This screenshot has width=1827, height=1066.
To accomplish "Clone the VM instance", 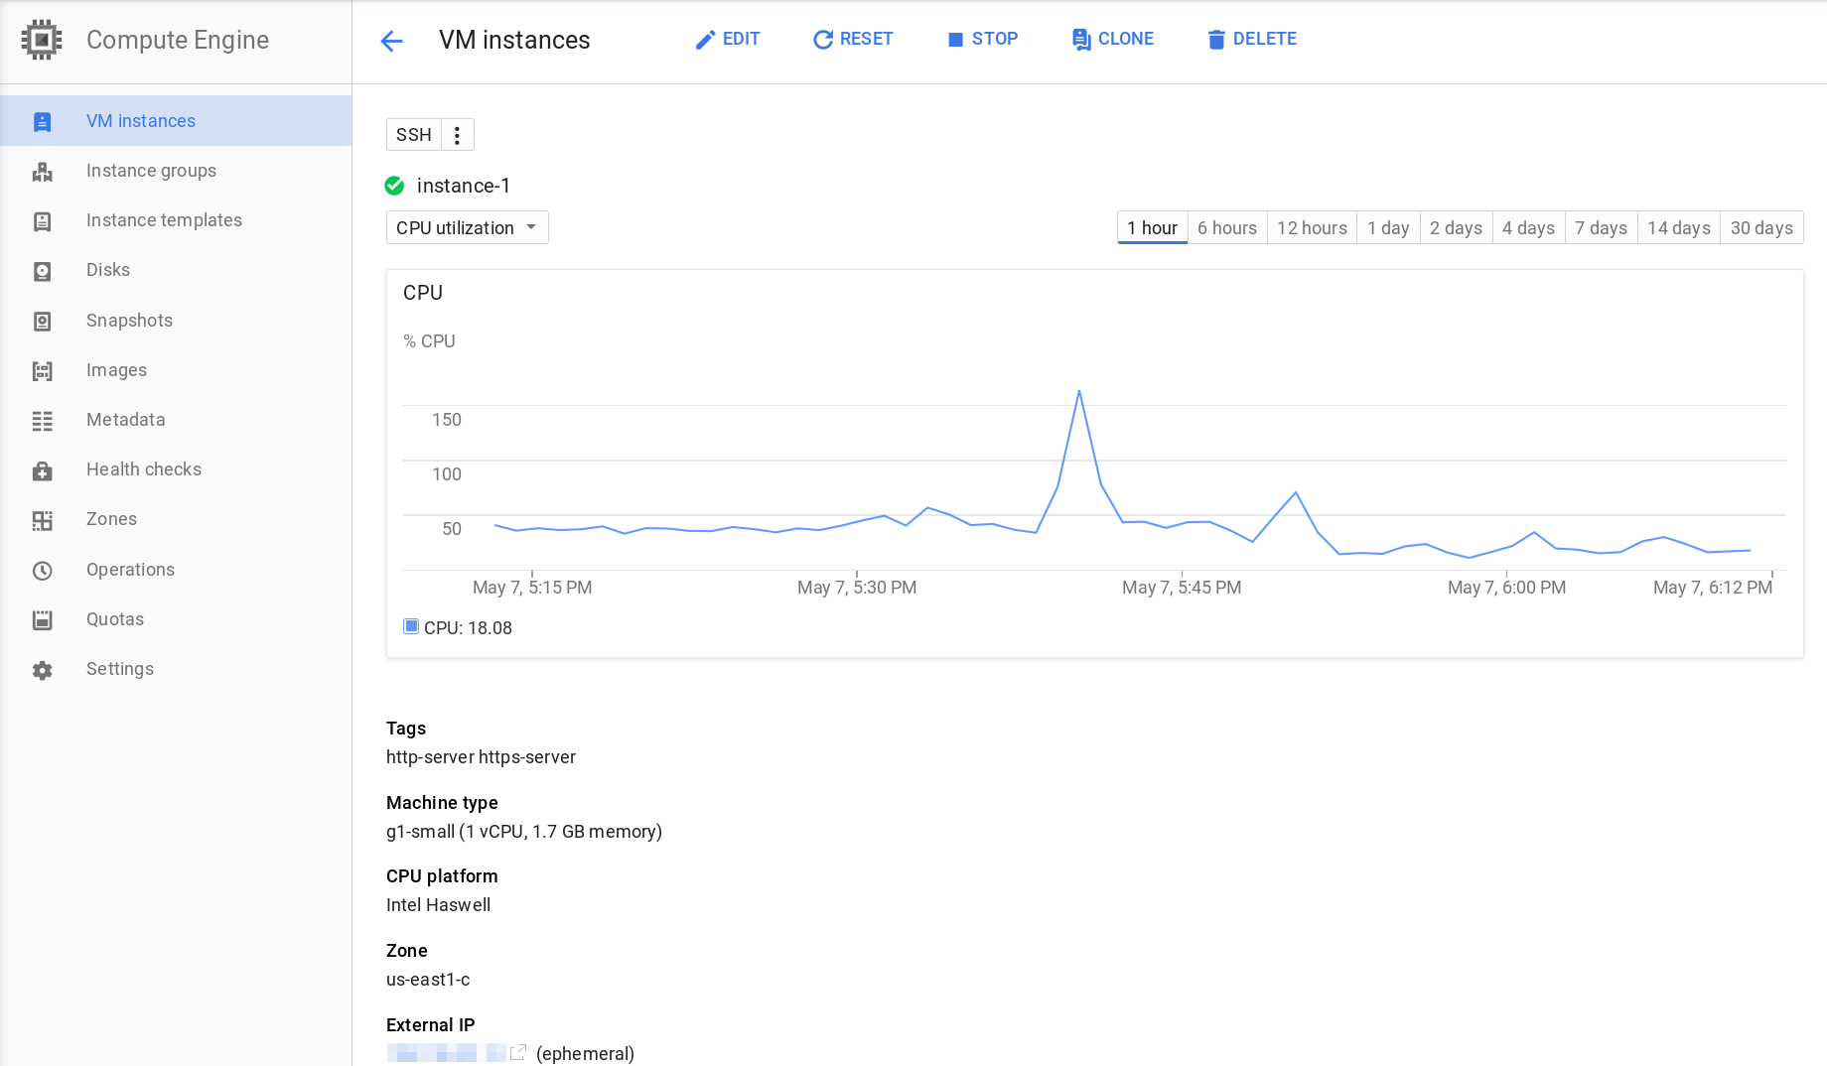I will tap(1112, 39).
